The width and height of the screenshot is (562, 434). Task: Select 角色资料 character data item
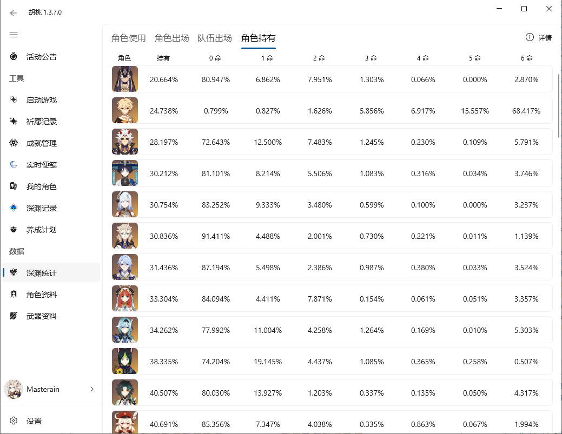pyautogui.click(x=41, y=295)
